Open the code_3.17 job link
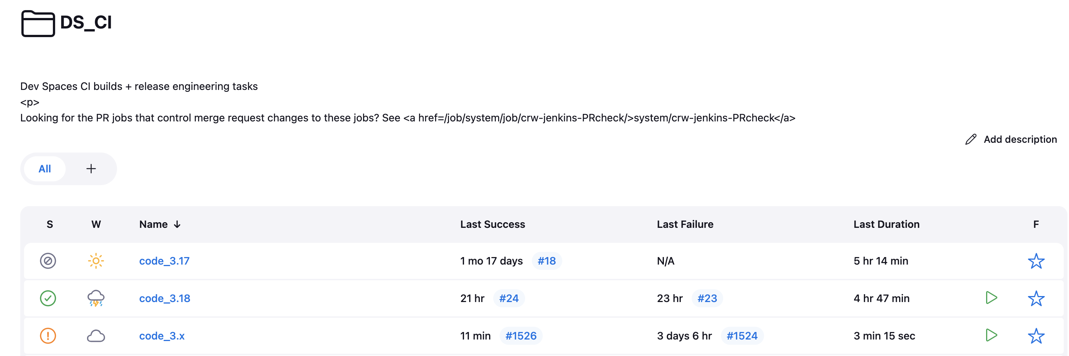The width and height of the screenshot is (1069, 356). (164, 261)
